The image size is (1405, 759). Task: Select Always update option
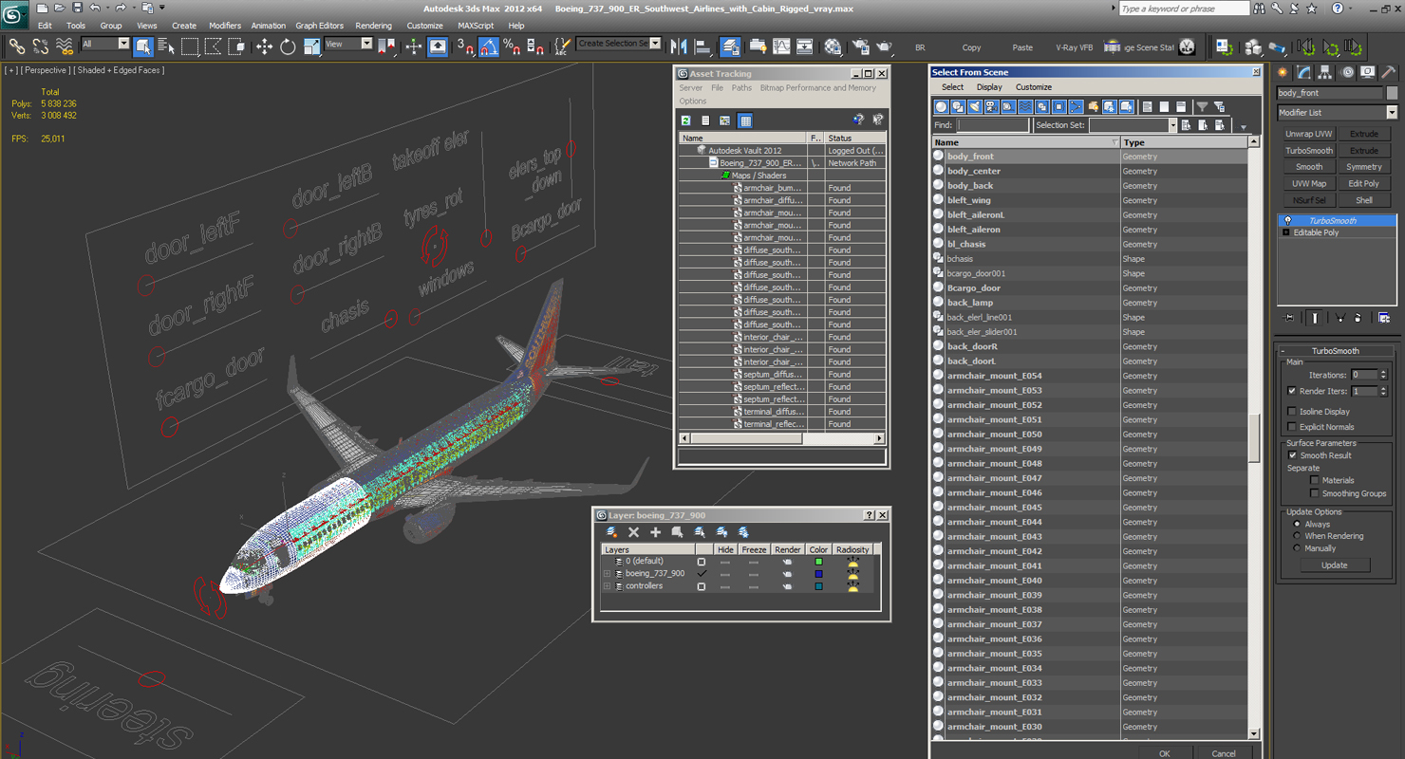pos(1297,524)
